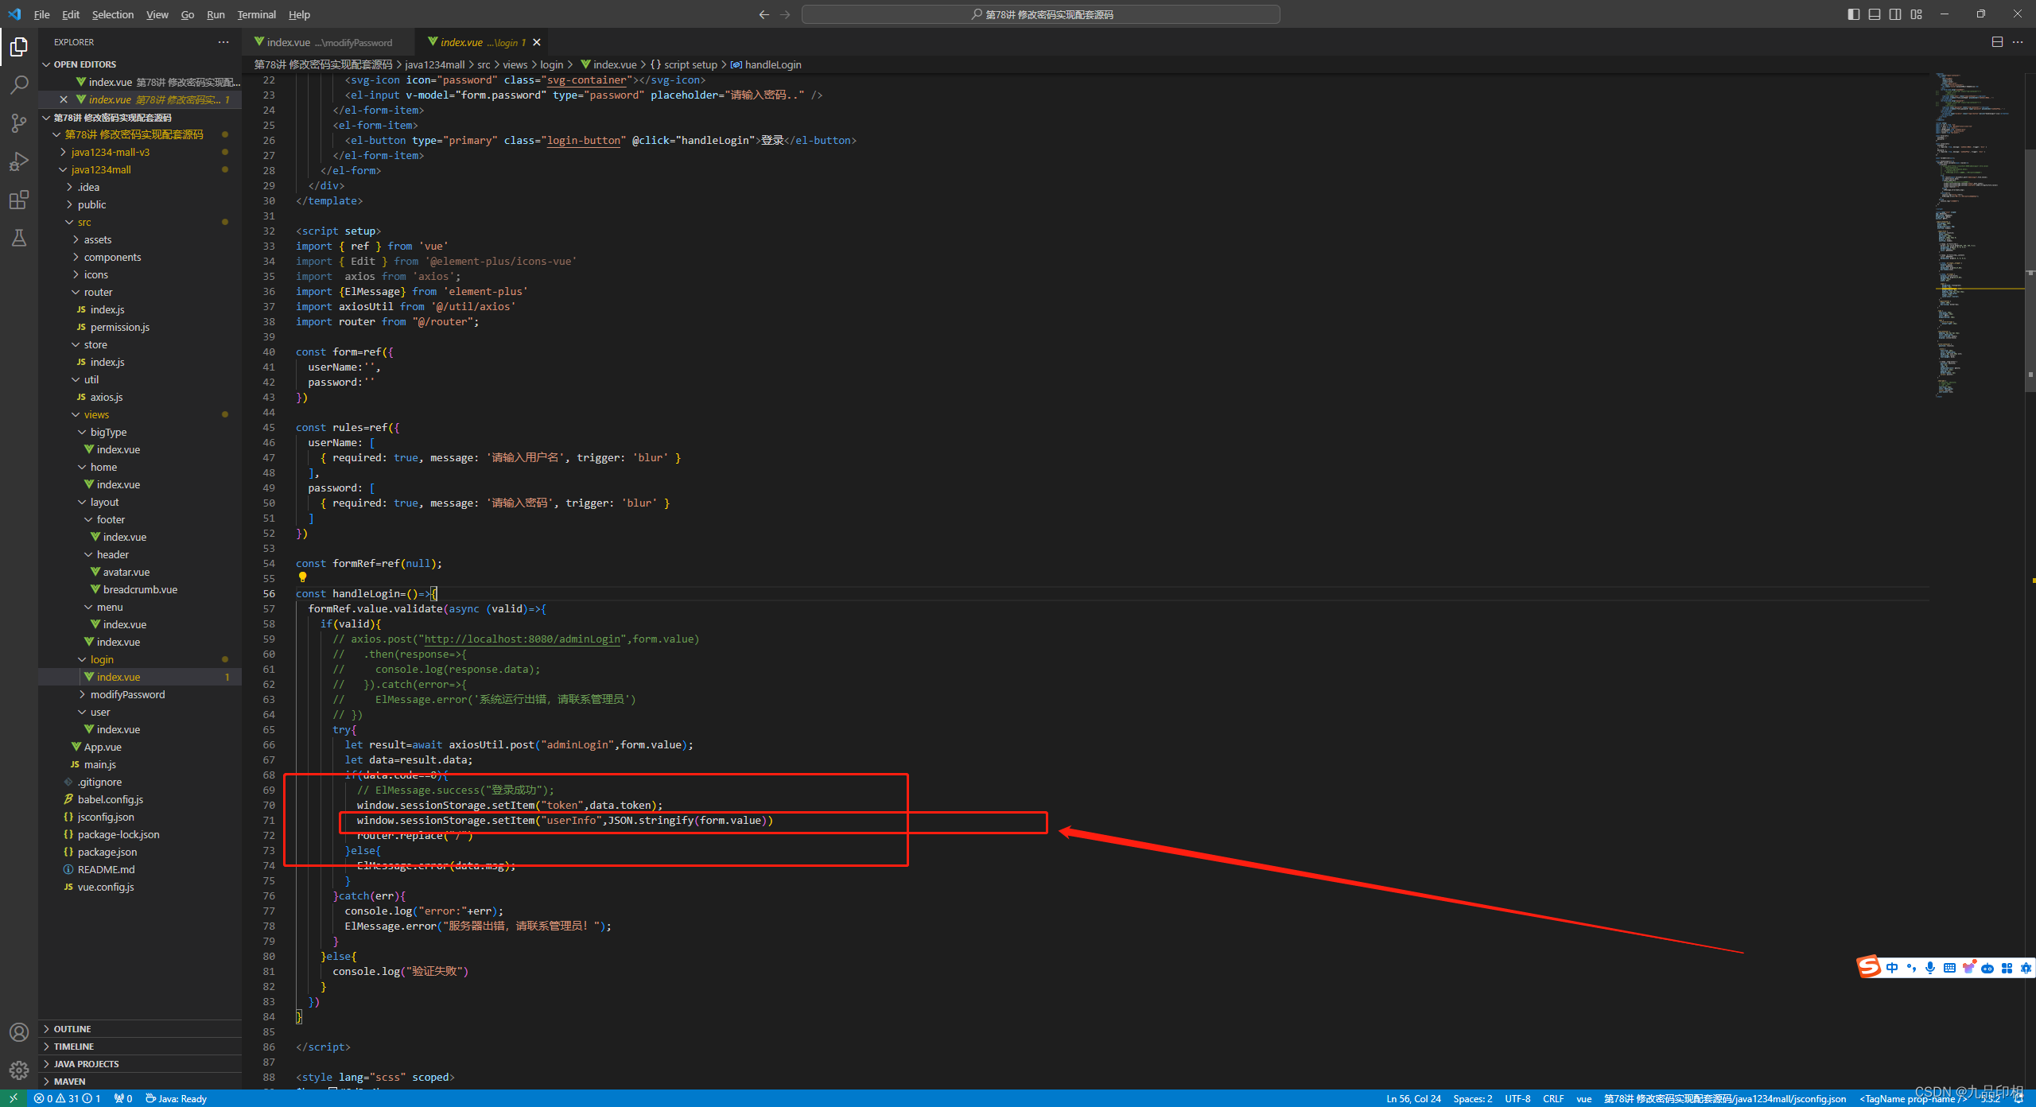Open the Testing flask icon
This screenshot has width=2036, height=1107.
click(19, 238)
